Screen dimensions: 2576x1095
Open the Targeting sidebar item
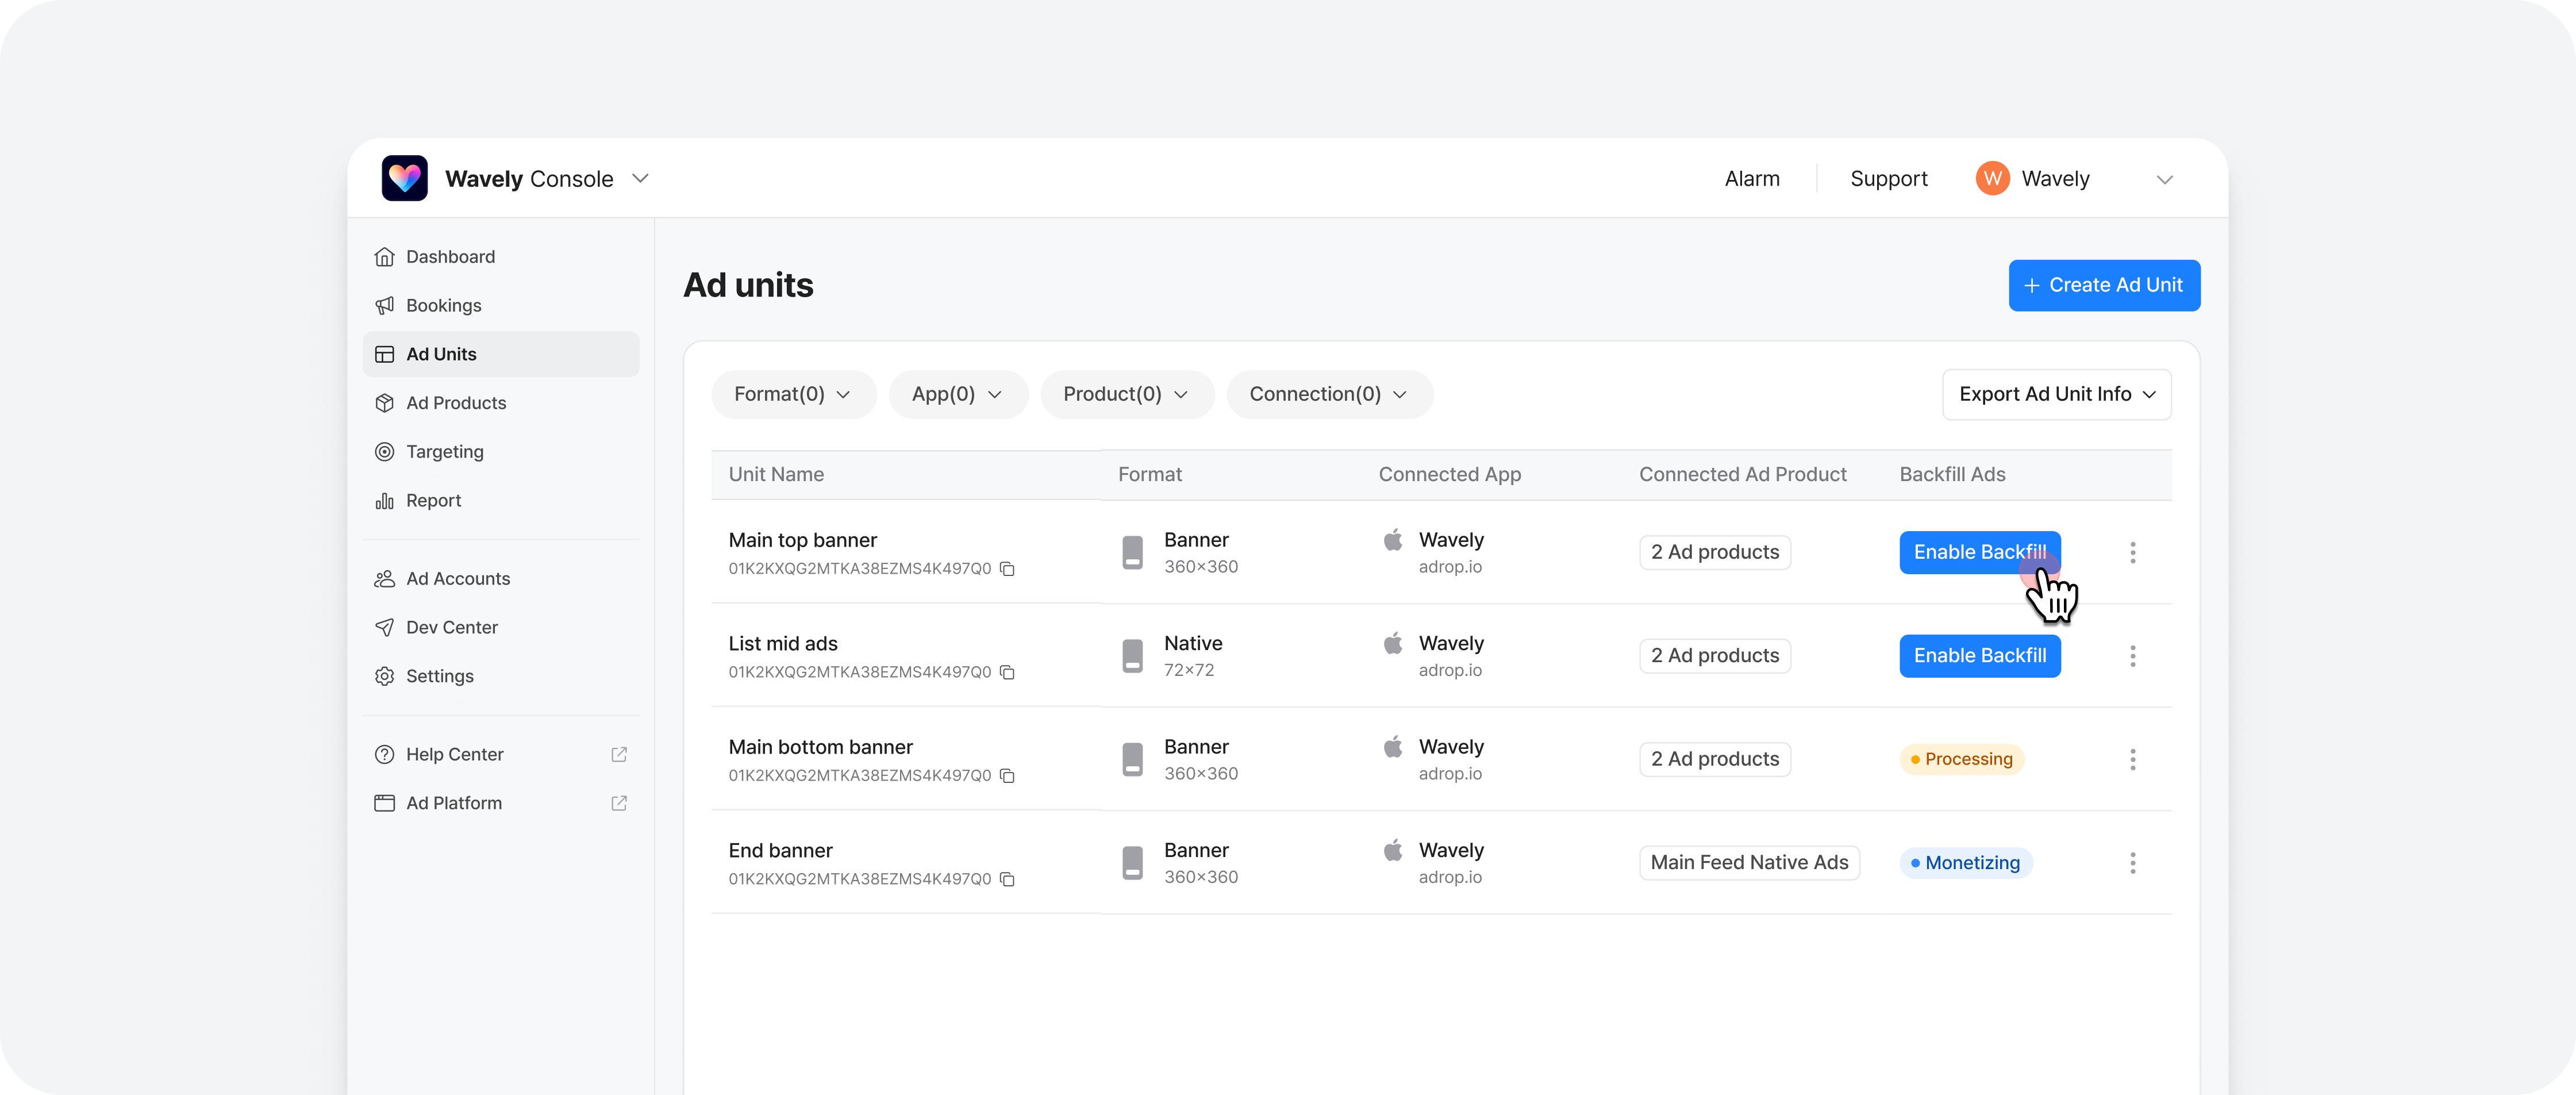[444, 452]
